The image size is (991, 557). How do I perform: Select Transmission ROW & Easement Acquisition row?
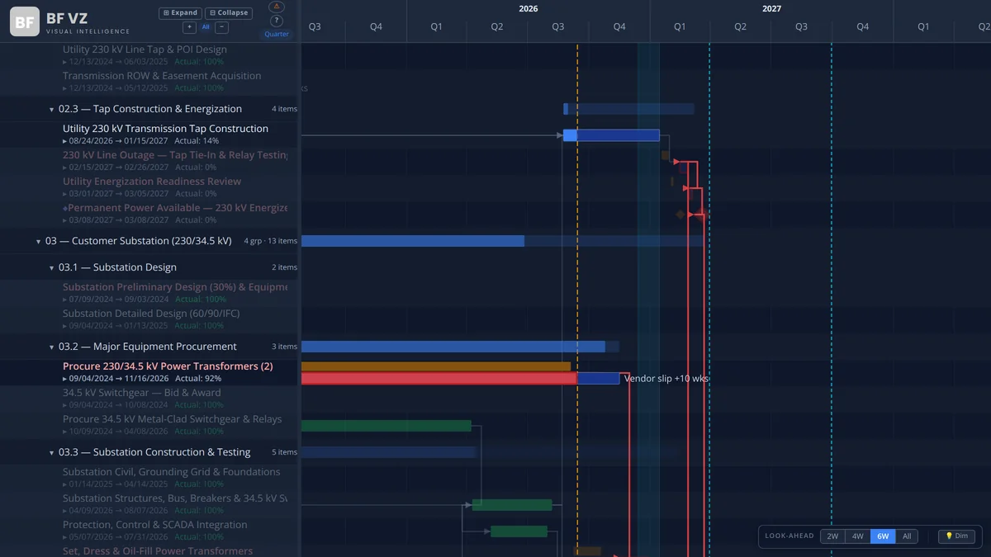point(150,83)
